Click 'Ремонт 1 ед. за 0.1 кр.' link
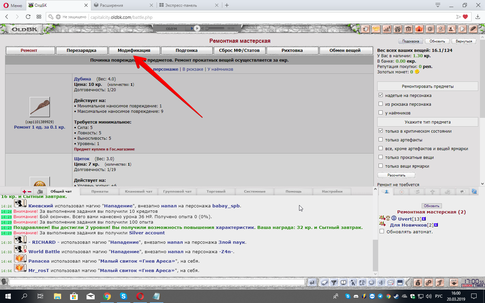The height and width of the screenshot is (303, 485). coord(39,127)
